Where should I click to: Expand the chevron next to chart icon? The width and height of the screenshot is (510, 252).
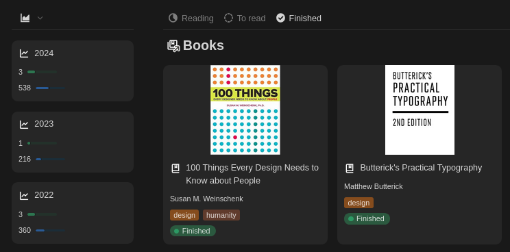point(40,18)
